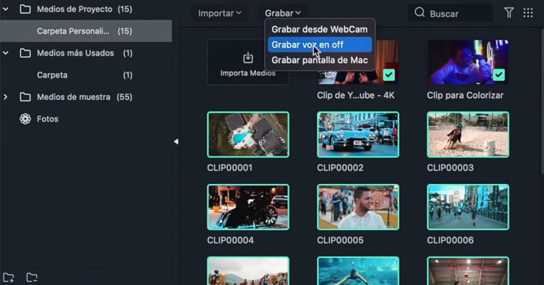Click the magnifier search icon
The image size is (544, 285).
click(419, 13)
